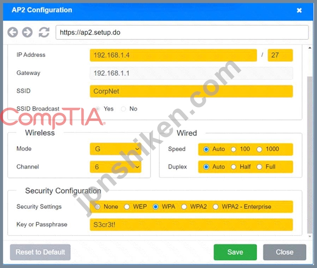Click the Security Configuration heading
317x268 pixels.
[x=63, y=191]
